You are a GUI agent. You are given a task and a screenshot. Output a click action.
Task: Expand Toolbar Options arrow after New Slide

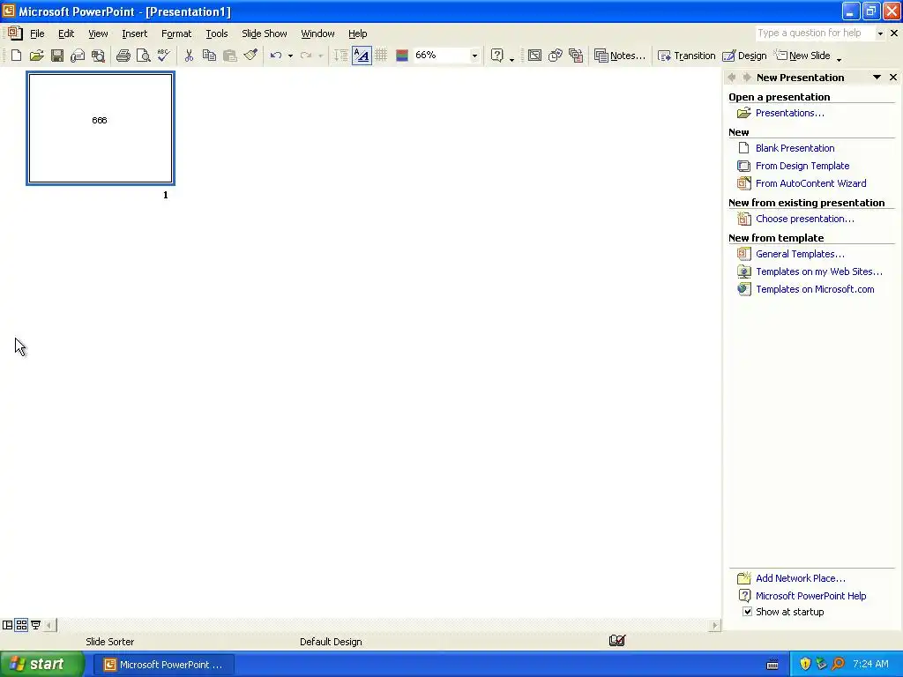840,57
